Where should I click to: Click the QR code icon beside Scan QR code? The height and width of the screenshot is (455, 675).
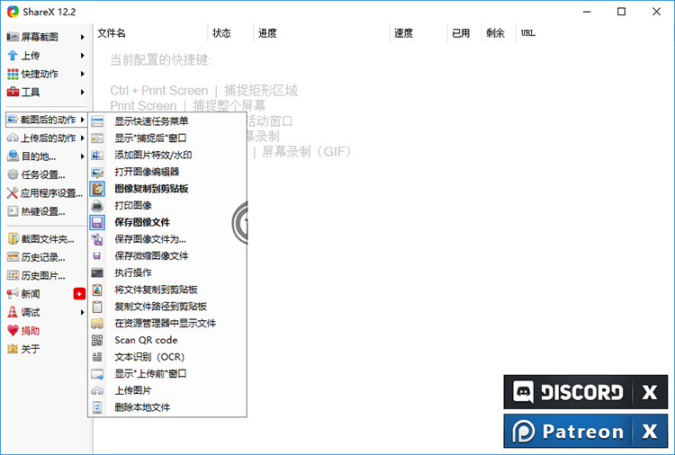(97, 340)
